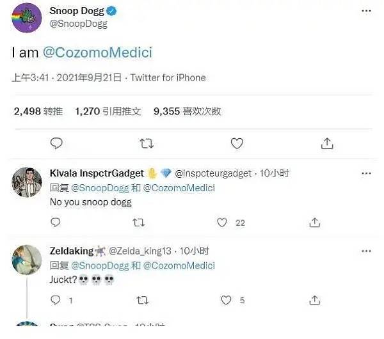Retweet Kivala InspctrGadget's comment
Viewport: 384px width, 339px height.
click(138, 223)
